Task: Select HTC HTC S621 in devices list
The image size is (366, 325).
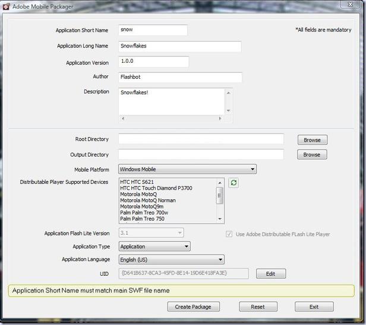Action: pos(169,181)
